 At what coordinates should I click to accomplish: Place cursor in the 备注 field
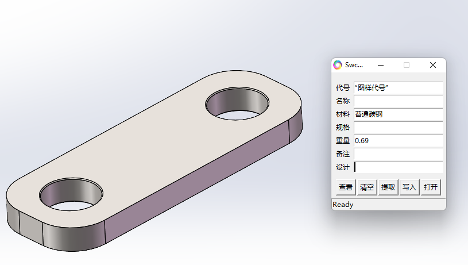pyautogui.click(x=398, y=154)
